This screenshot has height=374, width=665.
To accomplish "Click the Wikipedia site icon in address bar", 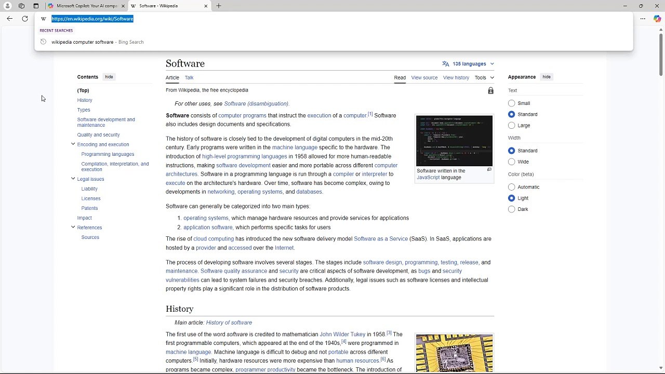I will (44, 19).
